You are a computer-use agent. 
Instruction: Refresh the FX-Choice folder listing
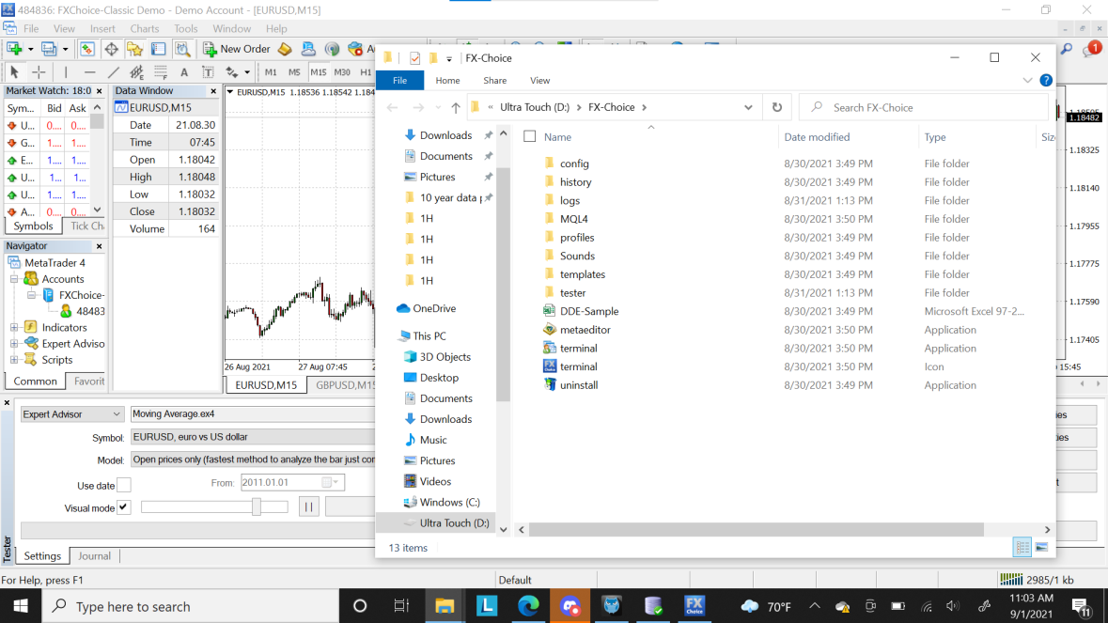[776, 107]
